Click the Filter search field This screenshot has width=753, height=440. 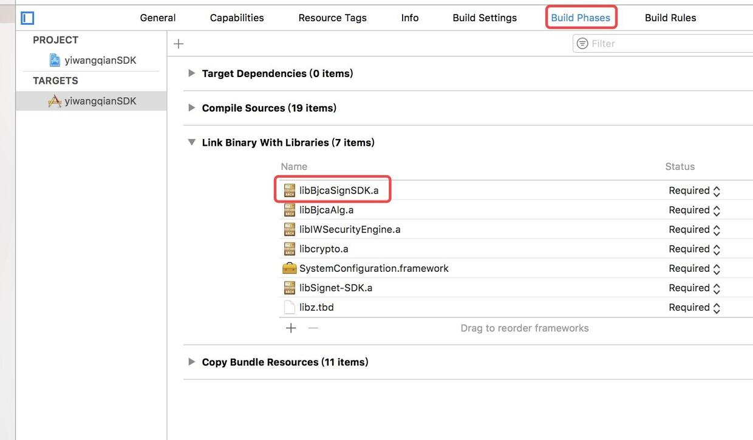click(x=663, y=44)
